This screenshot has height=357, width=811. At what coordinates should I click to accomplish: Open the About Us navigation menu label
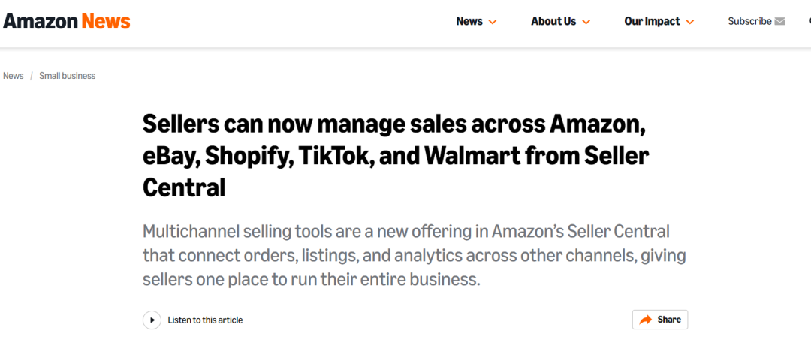(x=553, y=21)
